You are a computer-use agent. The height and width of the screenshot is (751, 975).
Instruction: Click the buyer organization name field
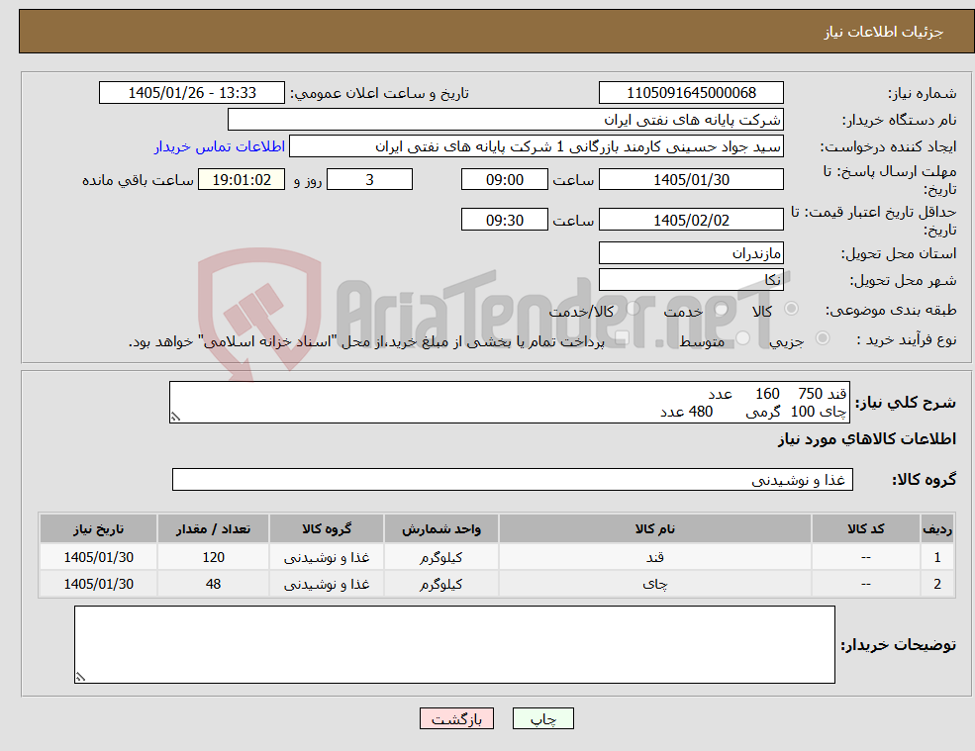point(506,120)
